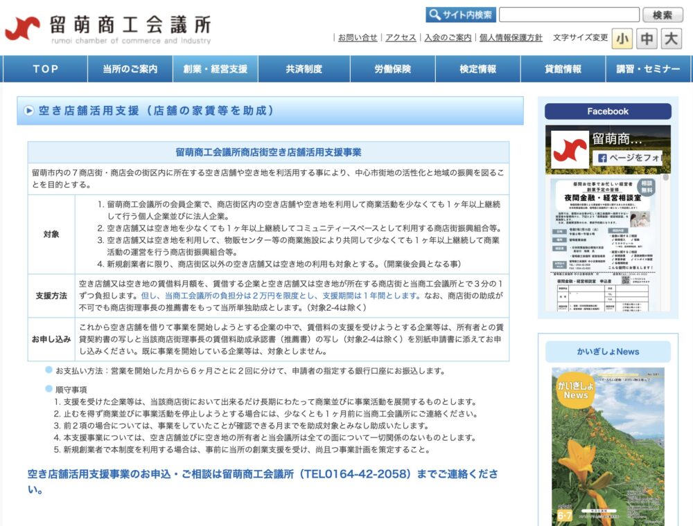Click the Facebook page profile logo

pos(570,149)
